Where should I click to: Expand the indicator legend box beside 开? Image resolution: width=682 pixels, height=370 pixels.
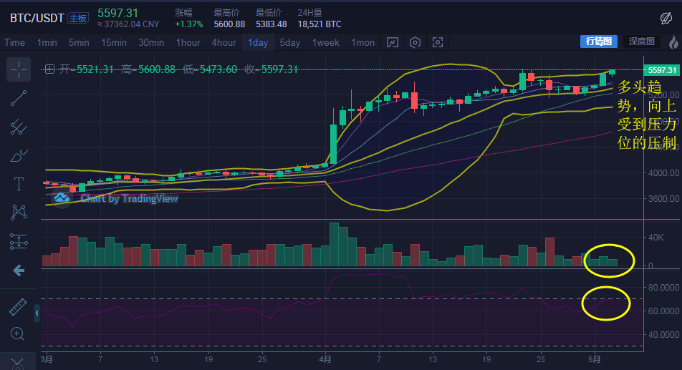coord(49,69)
